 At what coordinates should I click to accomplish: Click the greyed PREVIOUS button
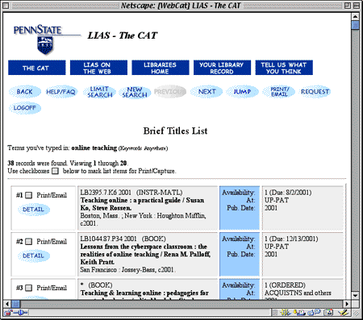click(x=169, y=92)
